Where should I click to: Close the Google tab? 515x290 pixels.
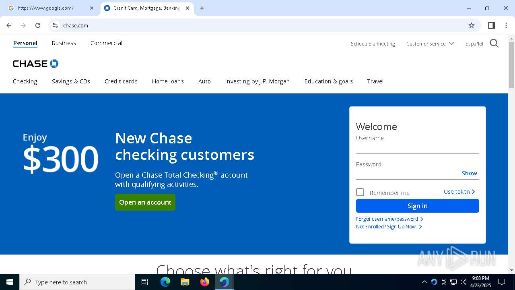point(91,8)
